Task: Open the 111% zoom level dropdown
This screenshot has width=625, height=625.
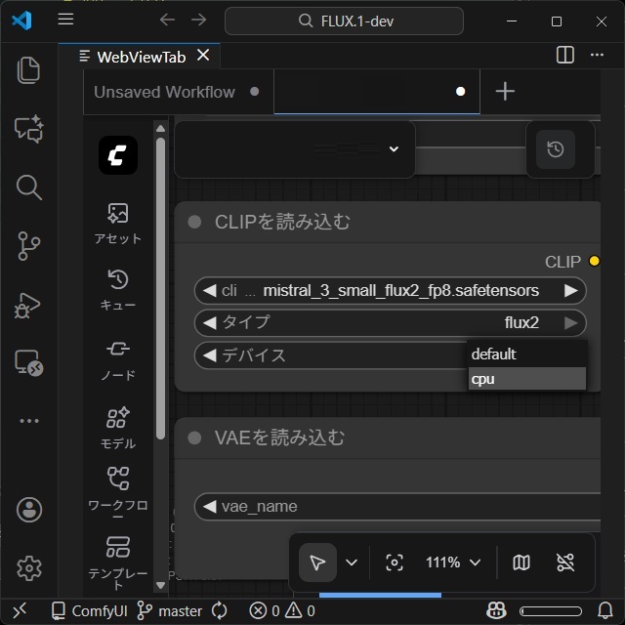Action: 453,562
